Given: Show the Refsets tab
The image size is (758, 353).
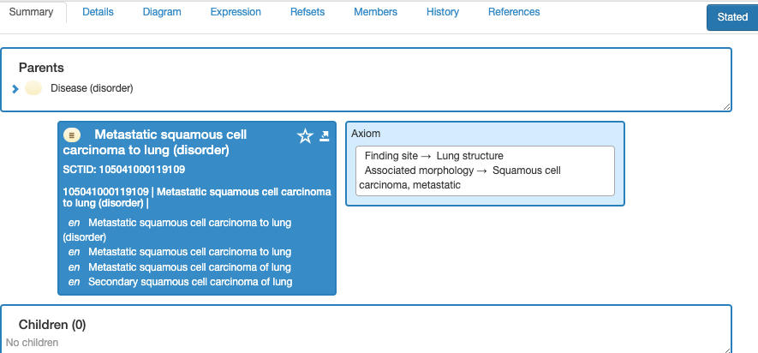Looking at the screenshot, I should (x=307, y=12).
